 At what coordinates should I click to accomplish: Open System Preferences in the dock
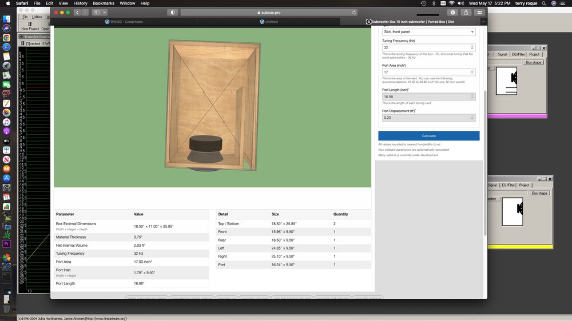pos(6,188)
